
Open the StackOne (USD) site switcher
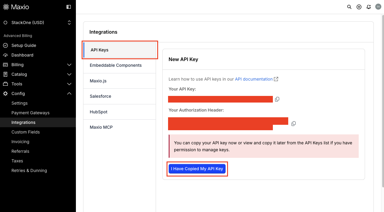38,23
